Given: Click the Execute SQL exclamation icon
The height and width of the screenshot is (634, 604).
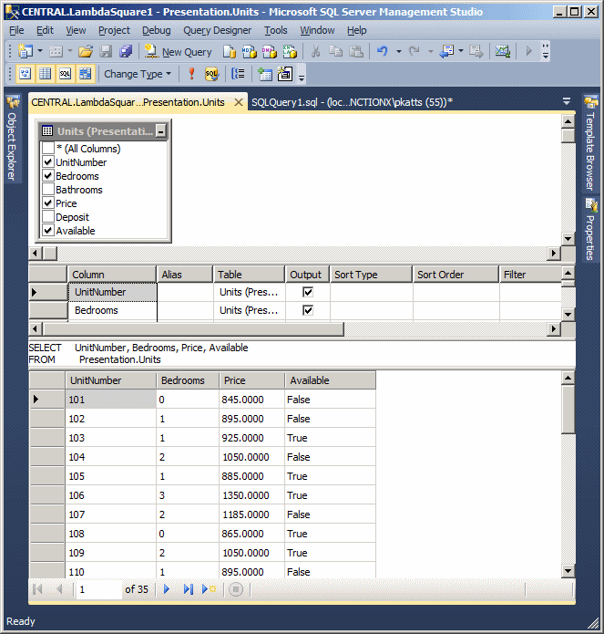Looking at the screenshot, I should tap(192, 74).
